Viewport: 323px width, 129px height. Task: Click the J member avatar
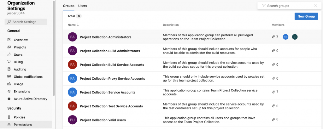pyautogui.click(x=295, y=37)
